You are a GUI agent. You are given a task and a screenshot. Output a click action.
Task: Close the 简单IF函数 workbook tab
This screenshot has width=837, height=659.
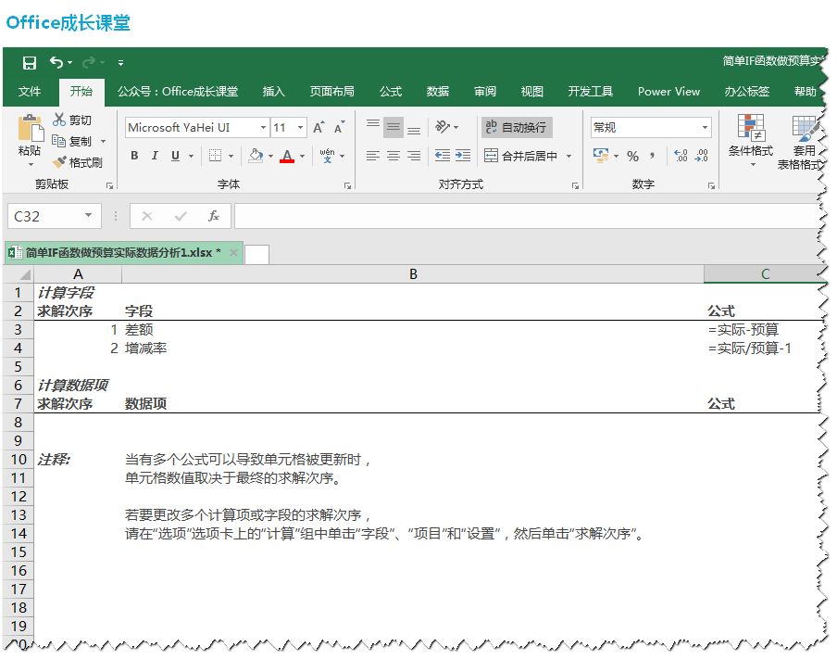tap(232, 252)
